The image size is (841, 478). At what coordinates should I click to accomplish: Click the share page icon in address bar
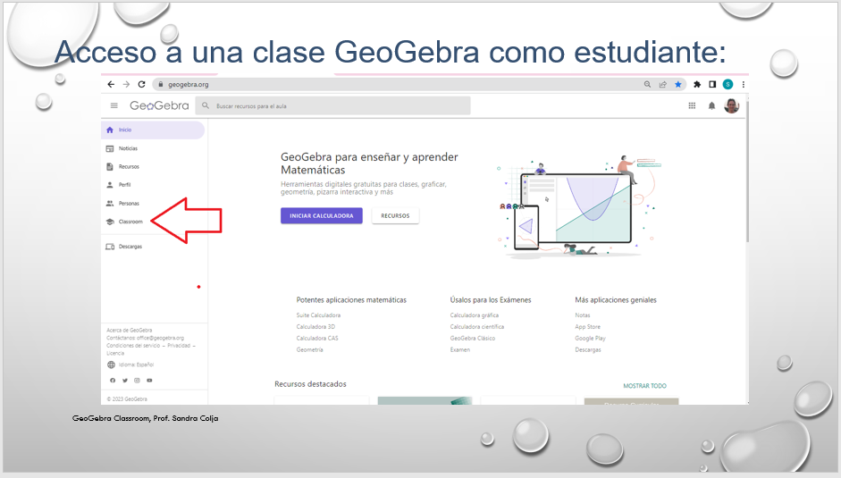[663, 84]
